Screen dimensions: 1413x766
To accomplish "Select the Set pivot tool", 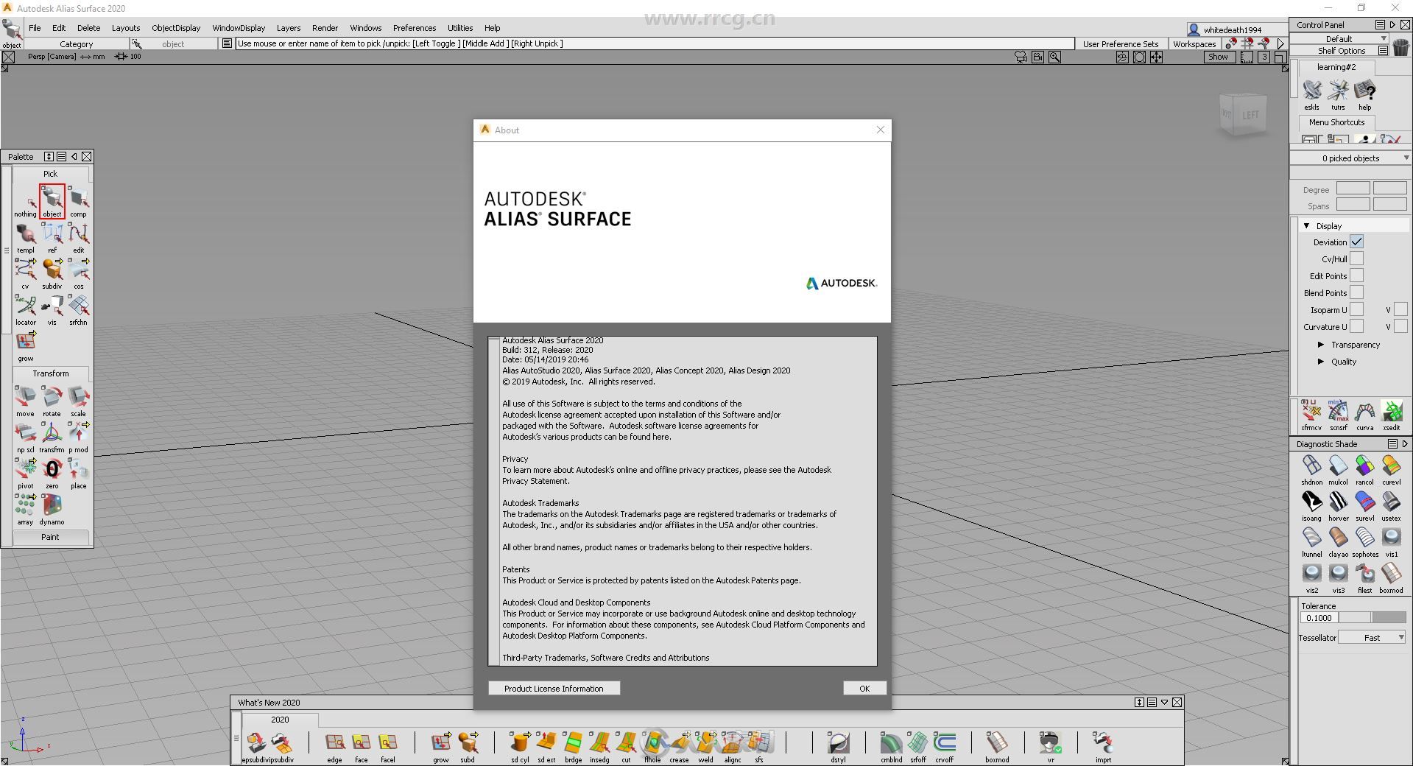I will point(25,474).
